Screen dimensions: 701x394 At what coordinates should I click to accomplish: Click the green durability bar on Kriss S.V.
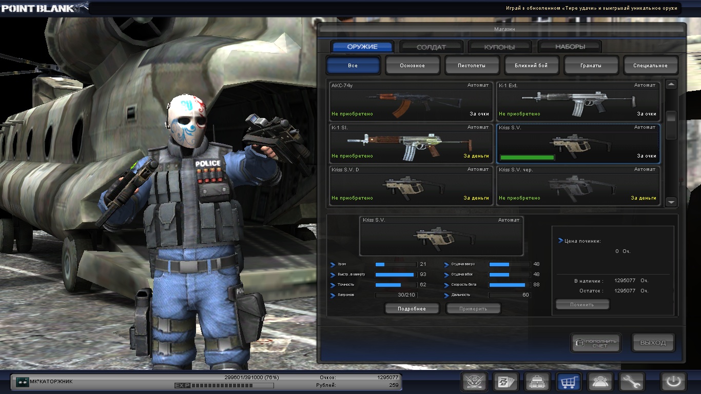click(x=527, y=157)
